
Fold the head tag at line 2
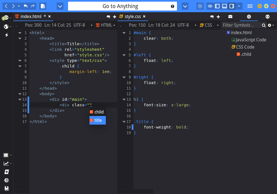click(20, 39)
